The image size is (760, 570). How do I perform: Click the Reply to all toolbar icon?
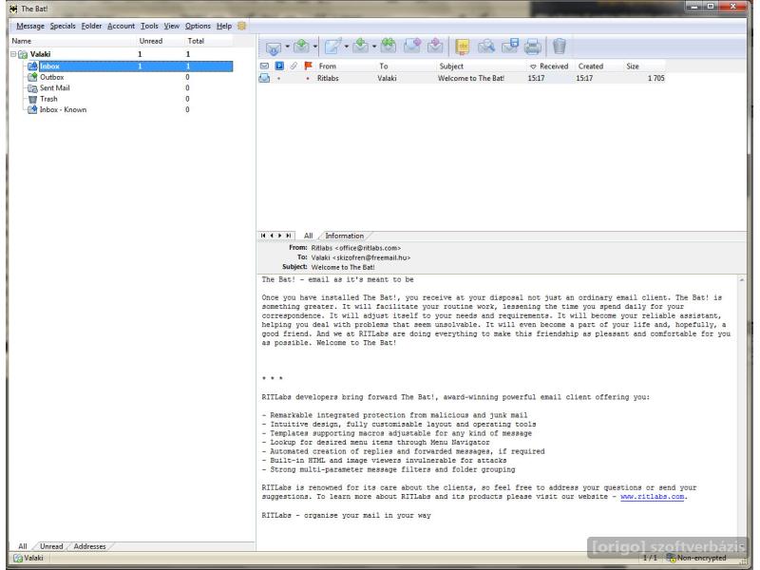[388, 46]
